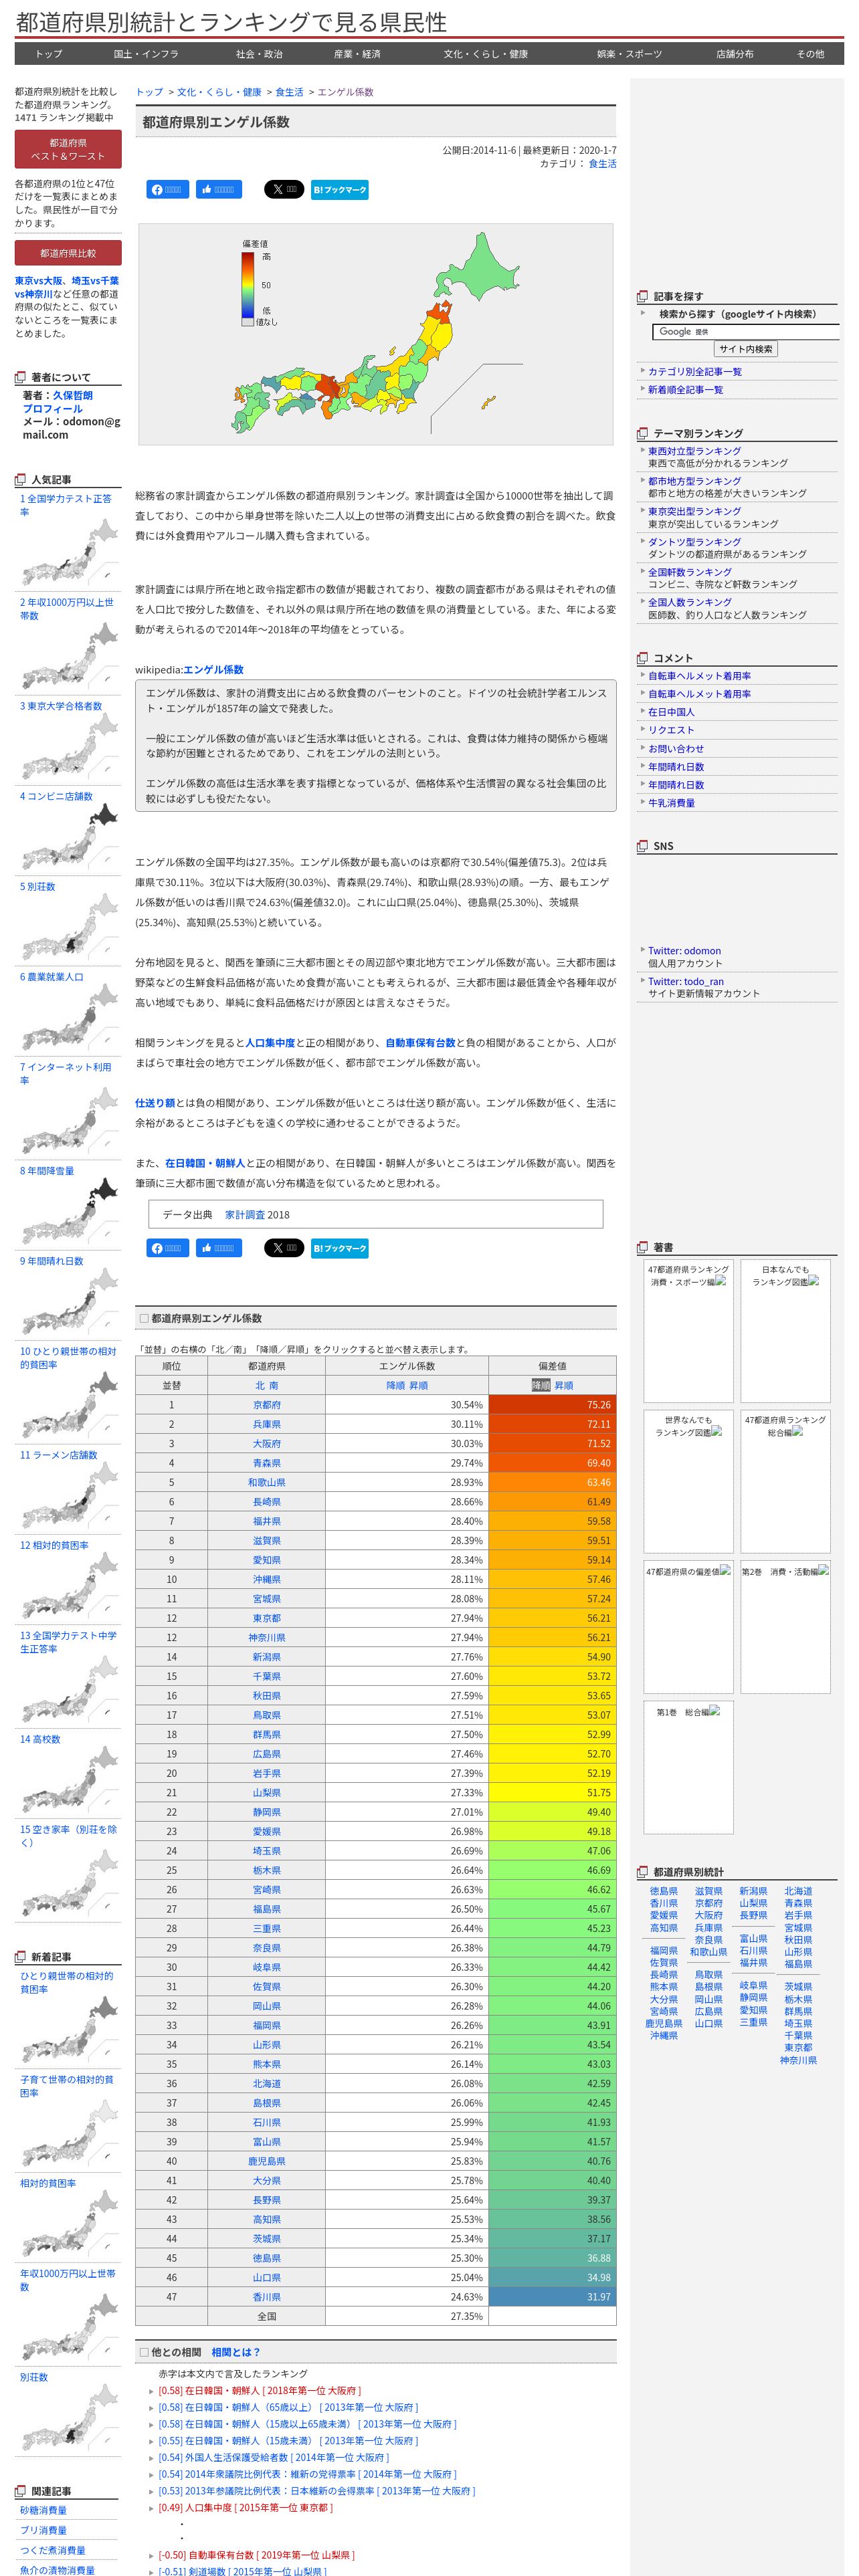Click 香川県 in ranking table
Viewport: 859px width, 2576px height.
[266, 2297]
